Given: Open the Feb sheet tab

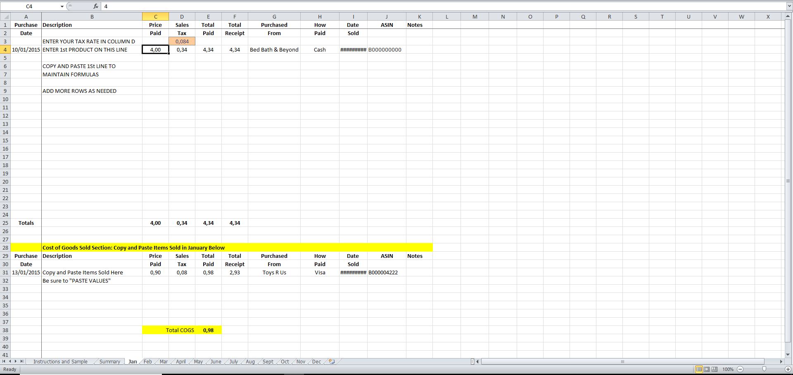Looking at the screenshot, I should click(147, 361).
